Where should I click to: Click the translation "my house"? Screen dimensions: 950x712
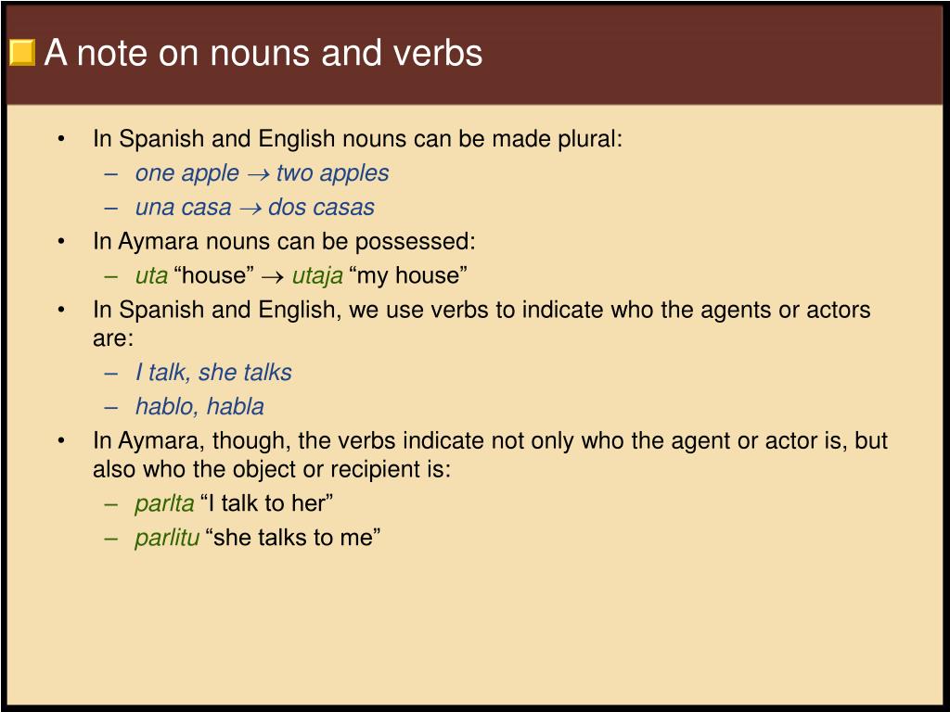[x=408, y=275]
